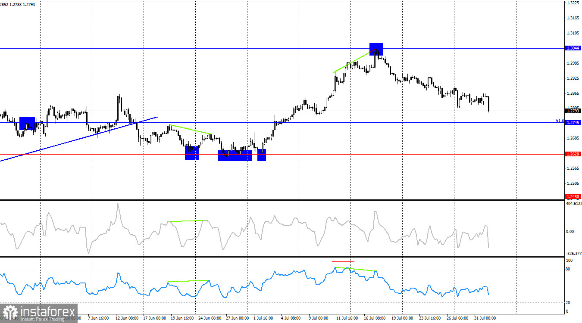Select the wide blue rectangle on the 1.2620 line
The width and height of the screenshot is (582, 323).
click(x=235, y=155)
